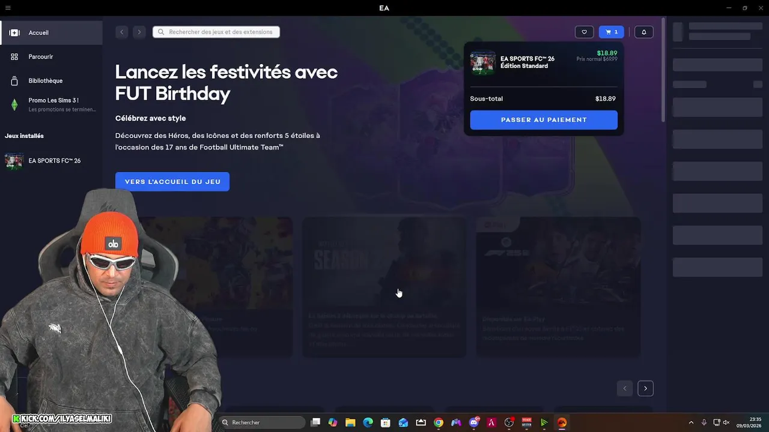Click the carousel previous arrow
769x432 pixels.
[625, 388]
